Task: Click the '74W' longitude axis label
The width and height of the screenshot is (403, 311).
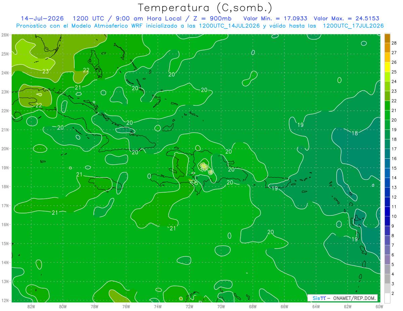Action: click(x=158, y=306)
